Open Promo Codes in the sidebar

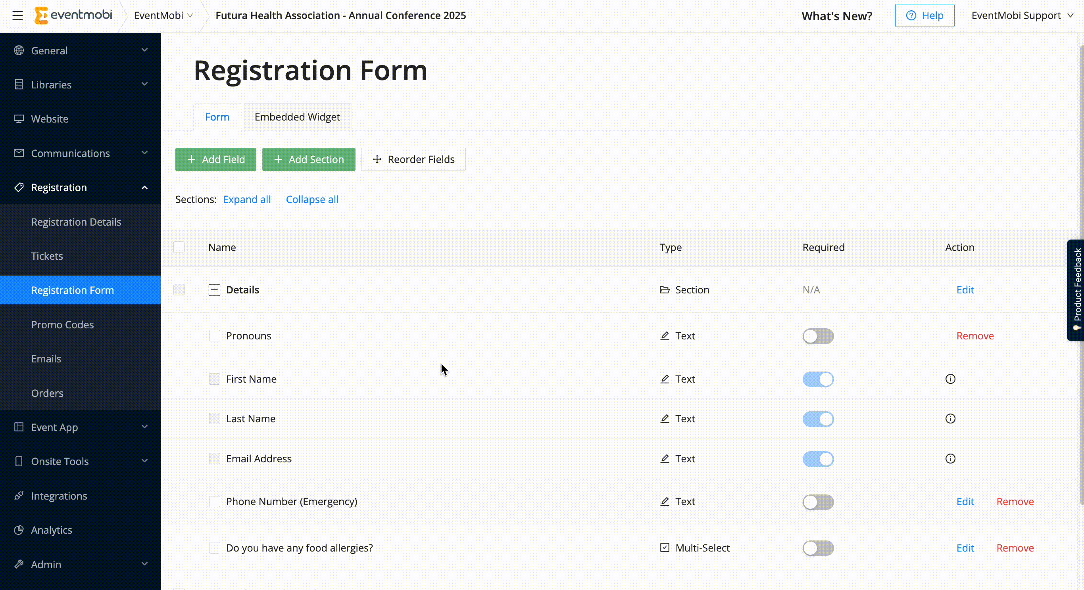pos(62,325)
